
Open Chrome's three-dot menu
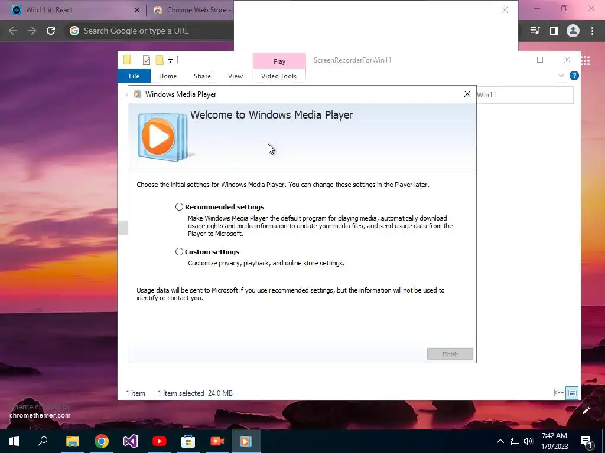(592, 31)
